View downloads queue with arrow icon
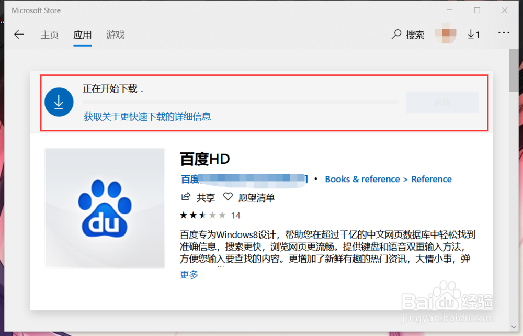 [474, 35]
